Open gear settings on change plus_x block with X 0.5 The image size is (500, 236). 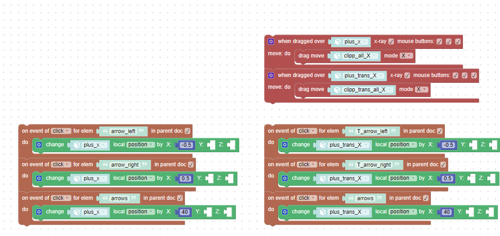coord(39,178)
